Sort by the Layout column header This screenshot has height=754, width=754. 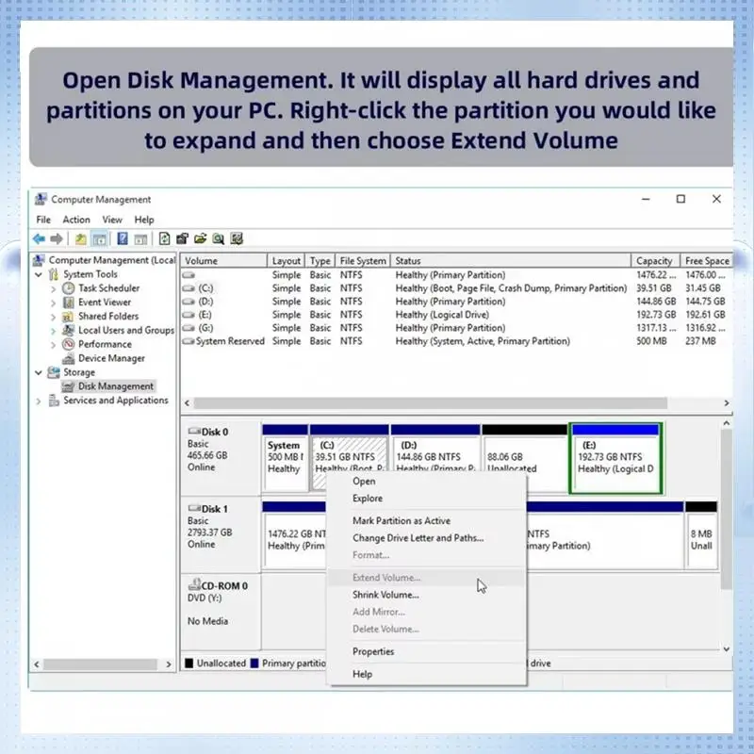(286, 261)
